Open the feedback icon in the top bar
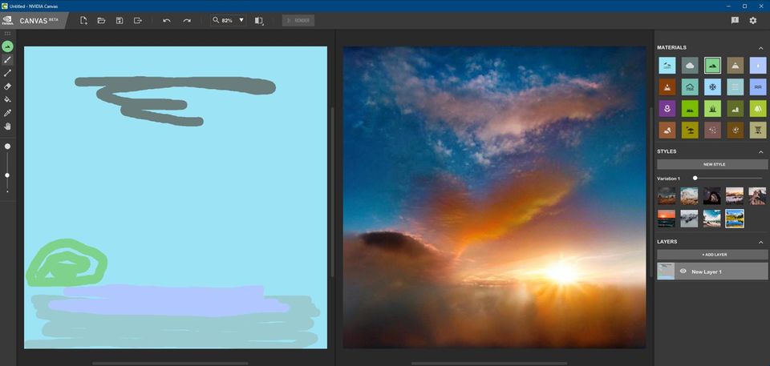Image resolution: width=770 pixels, height=366 pixels. pyautogui.click(x=735, y=21)
